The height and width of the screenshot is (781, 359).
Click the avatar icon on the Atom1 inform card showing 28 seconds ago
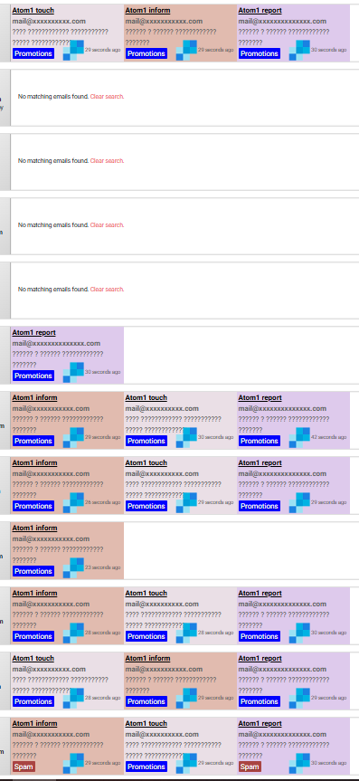tap(73, 633)
